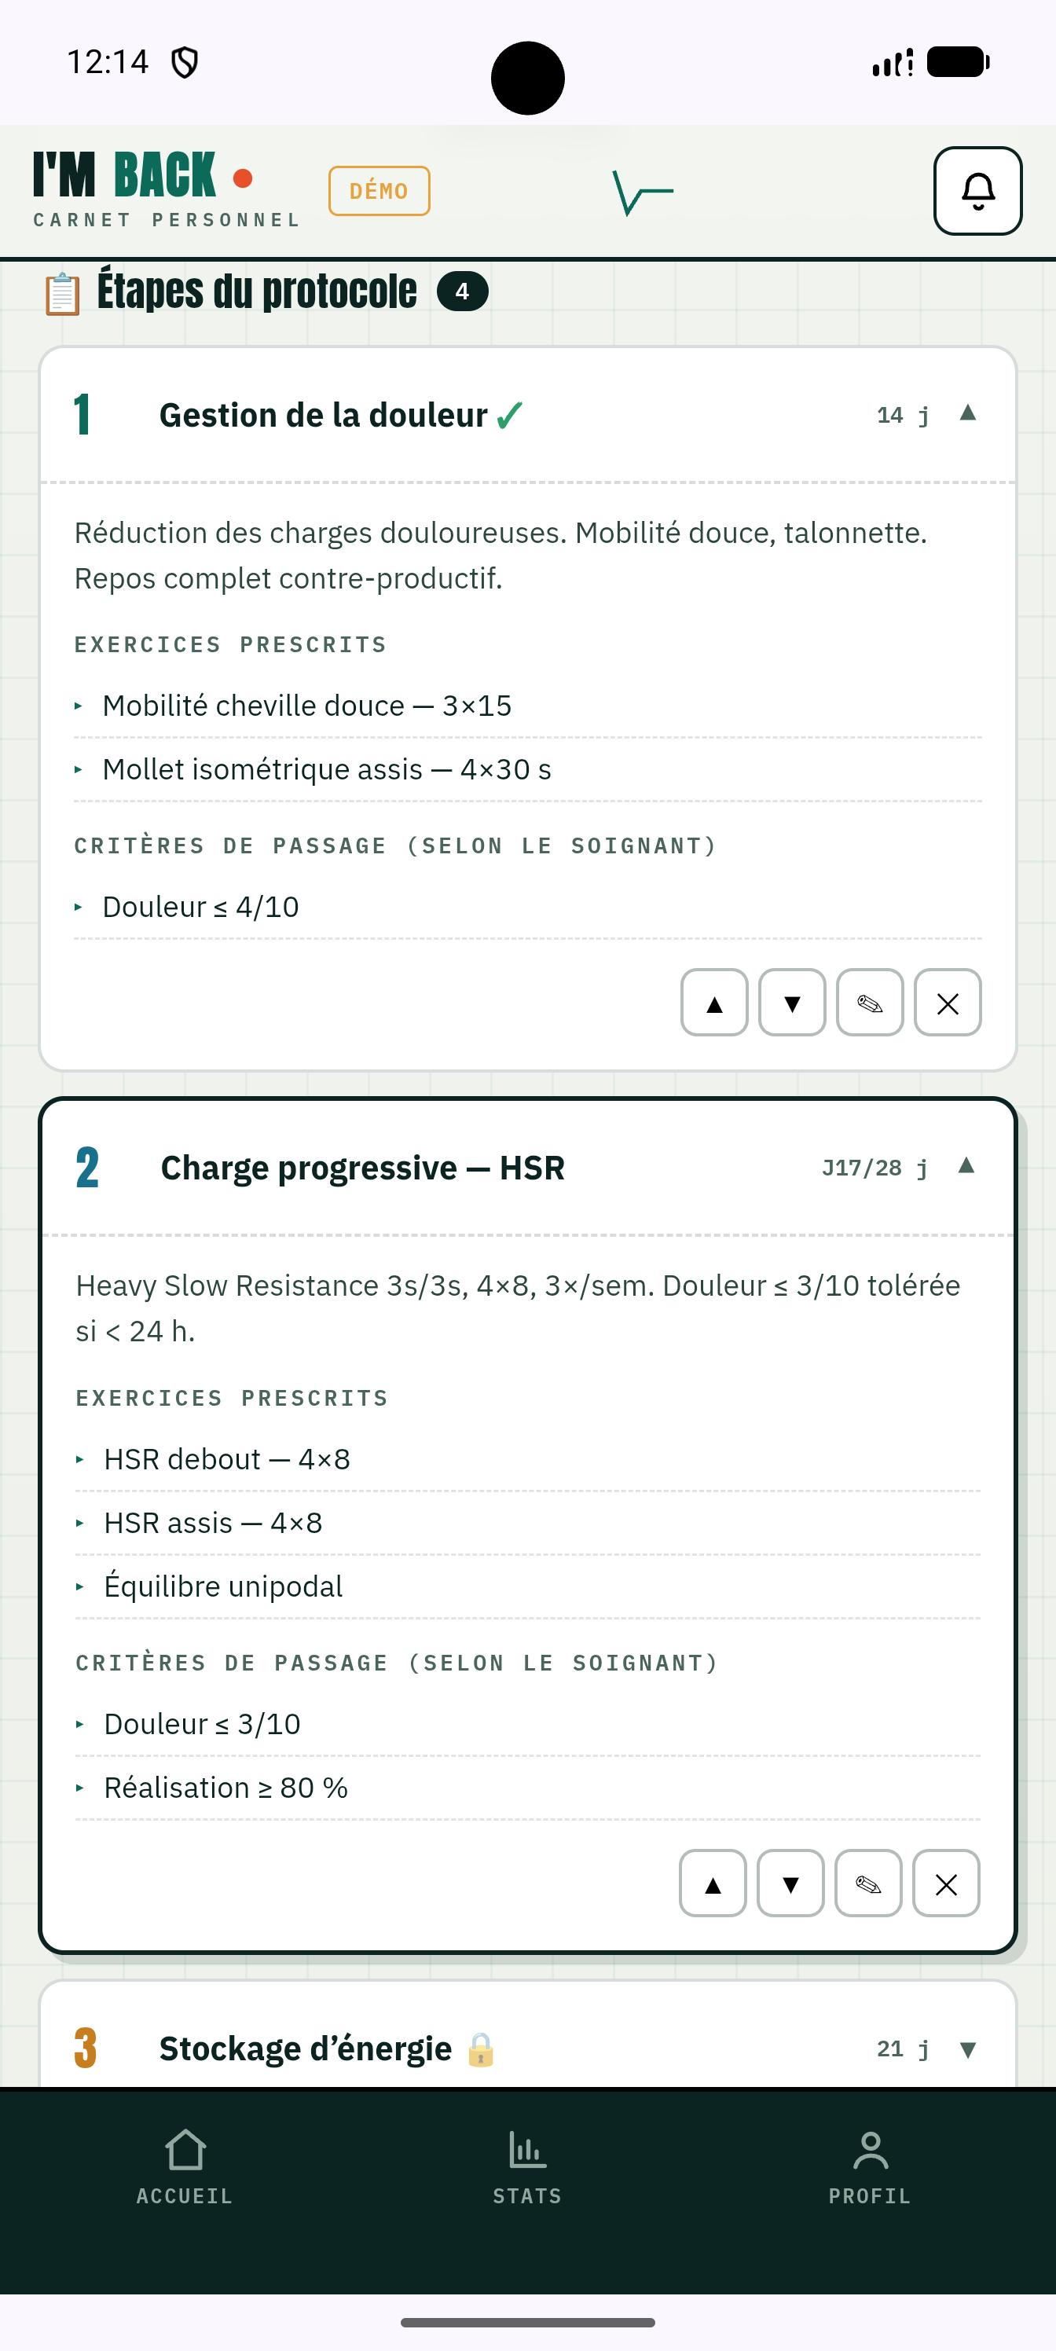Tap the step count badge 4
1056x2351 pixels.
click(x=462, y=292)
